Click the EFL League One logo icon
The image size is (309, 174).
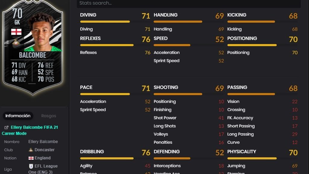click(x=31, y=166)
